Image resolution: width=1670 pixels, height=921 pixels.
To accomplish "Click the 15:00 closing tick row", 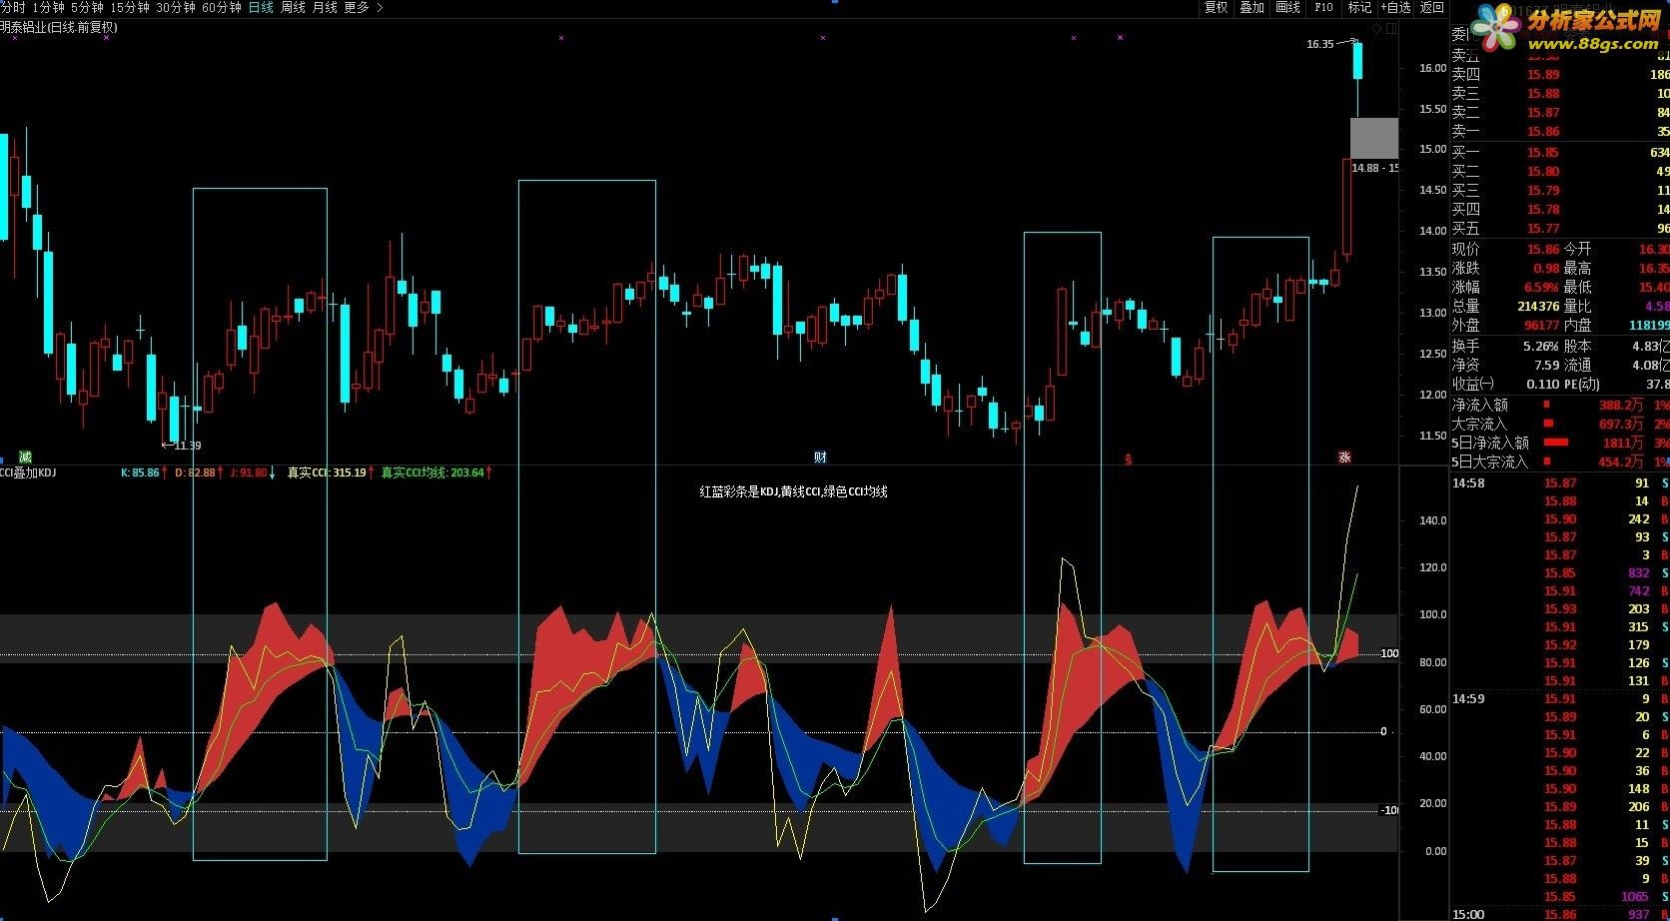I will click(1559, 914).
